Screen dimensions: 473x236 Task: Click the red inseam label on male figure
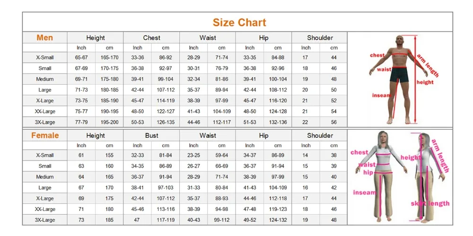pos(381,95)
